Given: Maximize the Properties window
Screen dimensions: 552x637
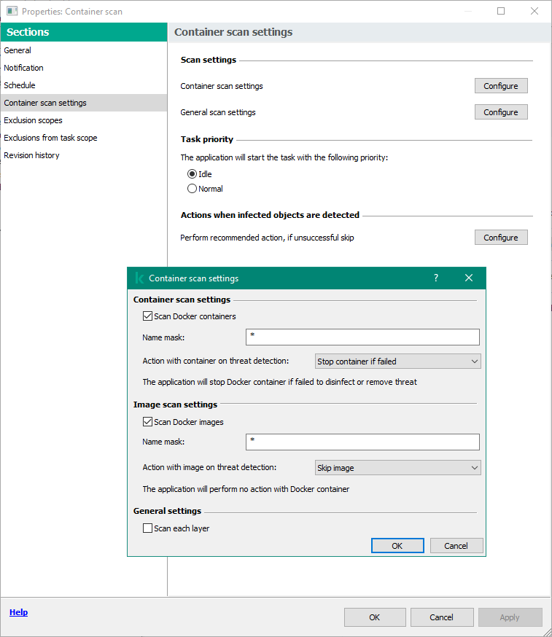Looking at the screenshot, I should pos(501,12).
